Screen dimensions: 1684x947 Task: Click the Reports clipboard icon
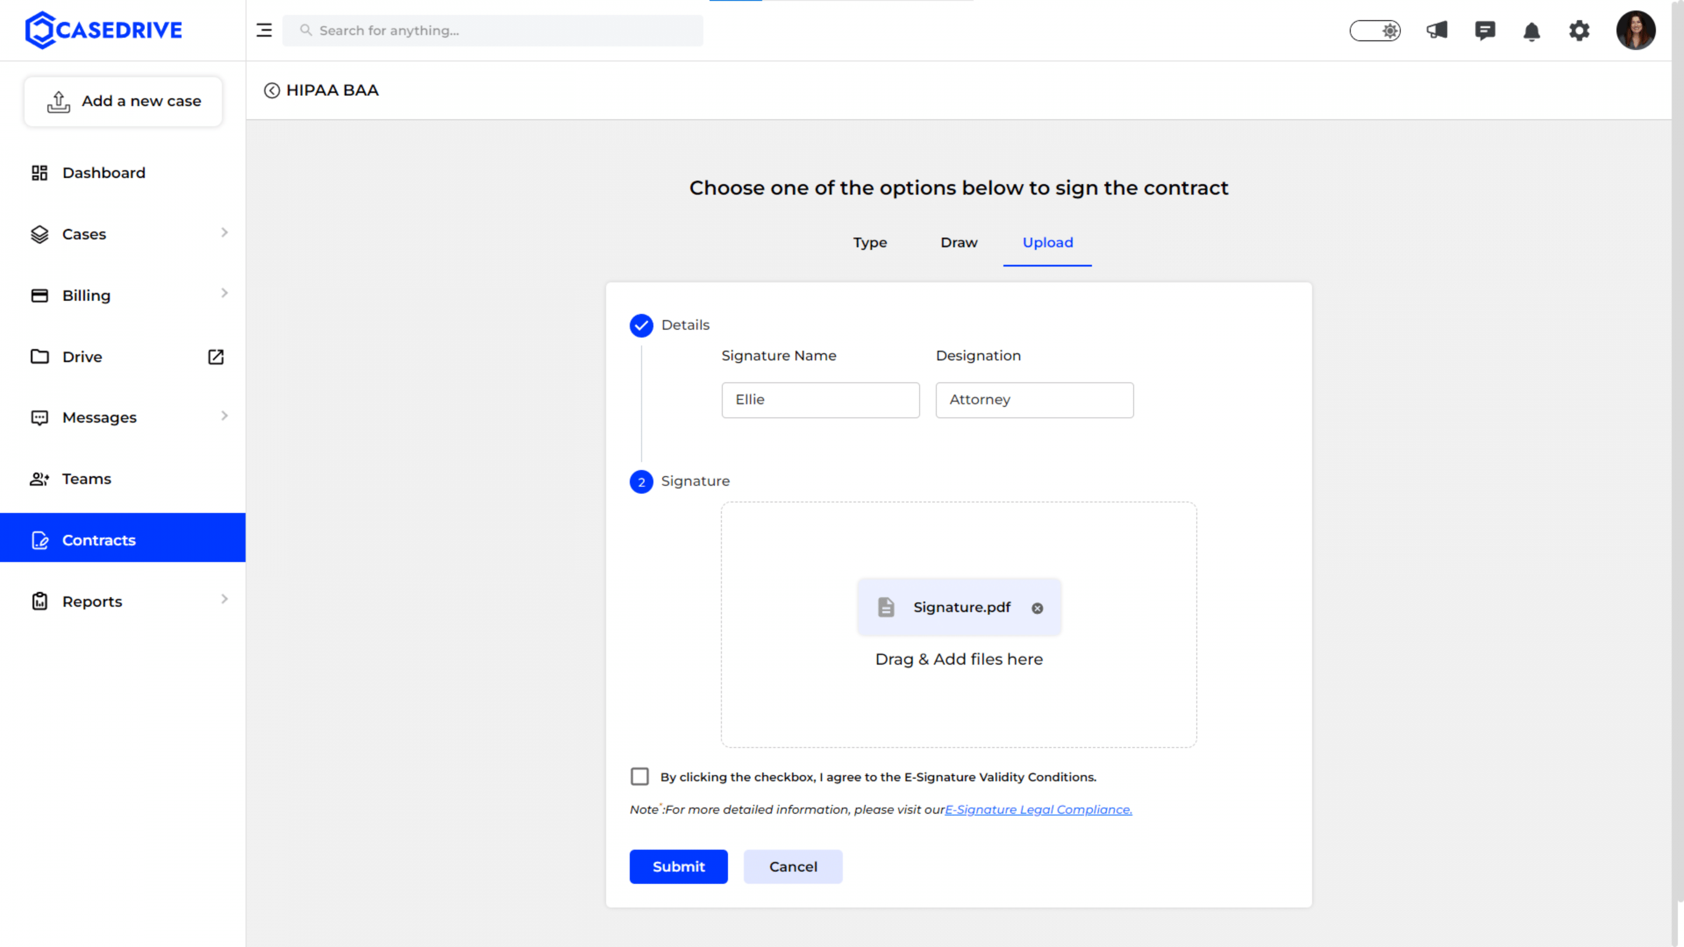point(40,602)
